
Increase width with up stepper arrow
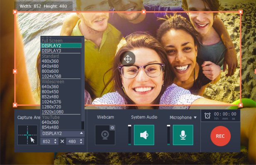click(56, 140)
